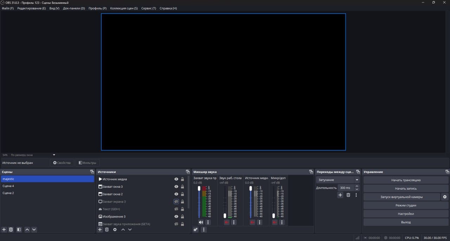Undock the Управление panel
This screenshot has height=241, width=450.
coord(447,172)
